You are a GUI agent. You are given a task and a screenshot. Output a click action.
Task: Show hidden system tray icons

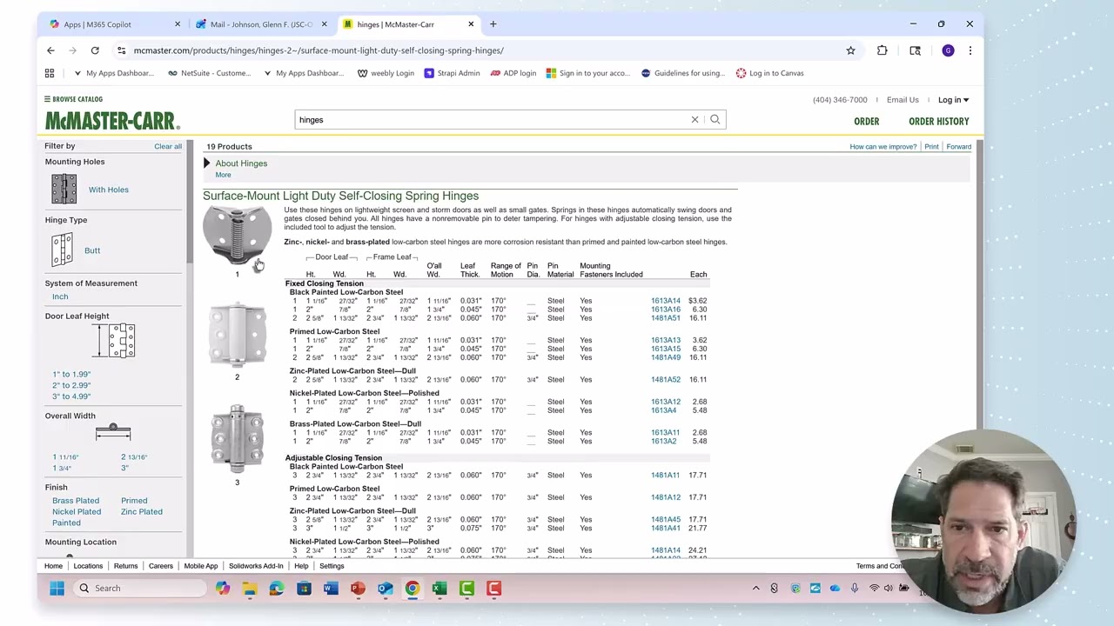point(755,589)
